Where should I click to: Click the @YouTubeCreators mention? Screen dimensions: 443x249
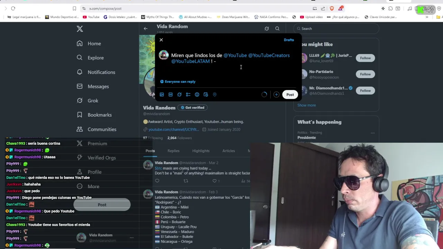269,55
